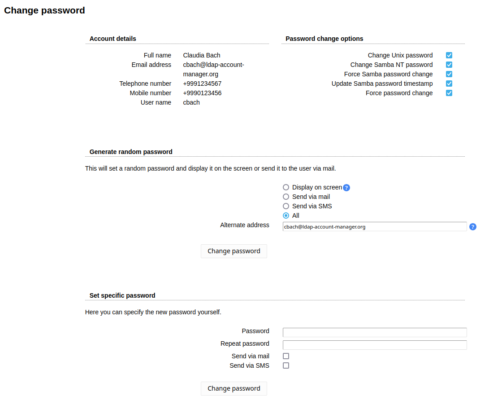Click Change password button under specific password

234,388
